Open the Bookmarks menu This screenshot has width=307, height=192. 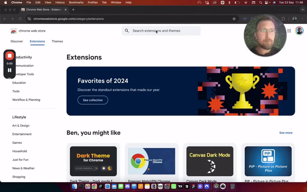(76, 2)
